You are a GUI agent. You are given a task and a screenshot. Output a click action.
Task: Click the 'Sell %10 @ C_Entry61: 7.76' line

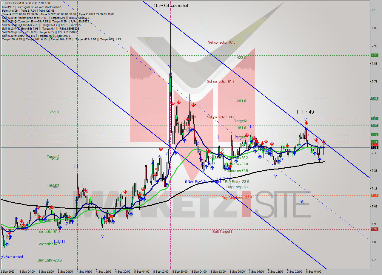pyautogui.click(x=41, y=25)
